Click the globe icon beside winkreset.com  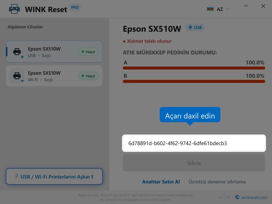click(237, 197)
